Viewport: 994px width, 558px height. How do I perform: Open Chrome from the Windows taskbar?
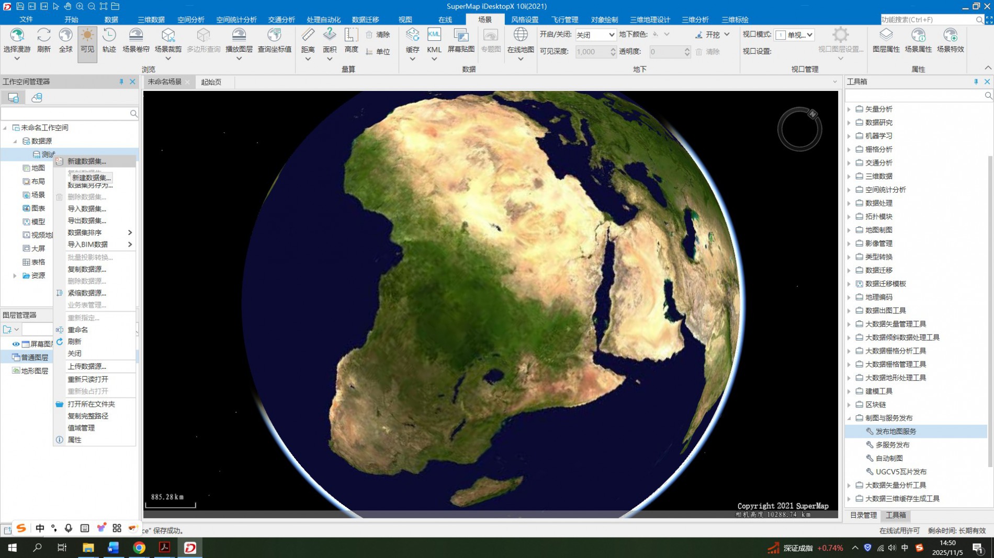point(139,547)
